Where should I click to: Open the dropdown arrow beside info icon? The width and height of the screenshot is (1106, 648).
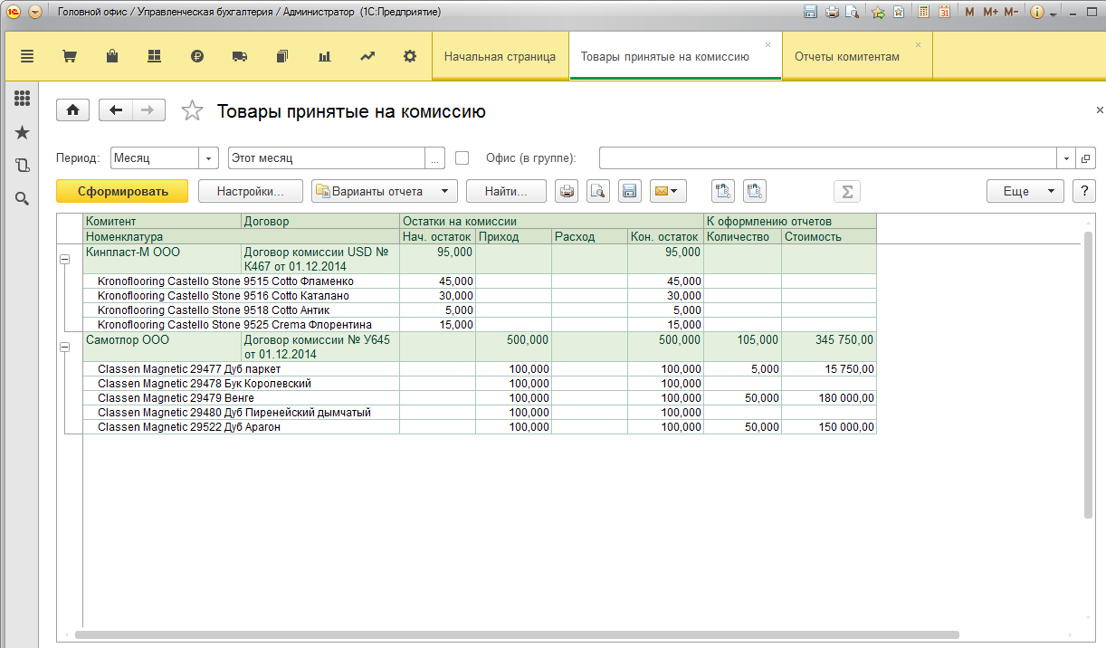coord(1054,14)
